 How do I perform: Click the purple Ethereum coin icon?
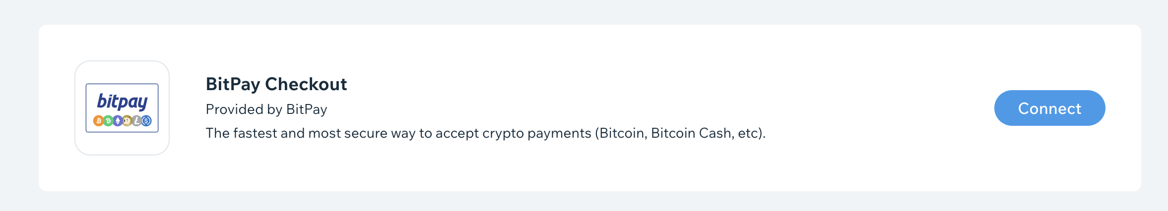coord(118,120)
